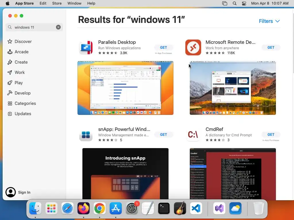Open Visual Studio Code from the Dock
The height and width of the screenshot is (220, 294).
tap(196, 208)
